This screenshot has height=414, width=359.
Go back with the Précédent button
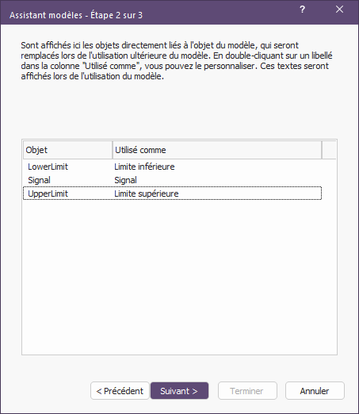coord(120,391)
